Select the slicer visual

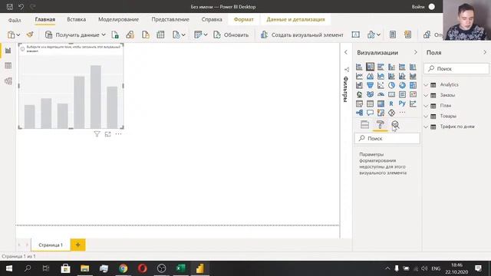click(x=359, y=103)
